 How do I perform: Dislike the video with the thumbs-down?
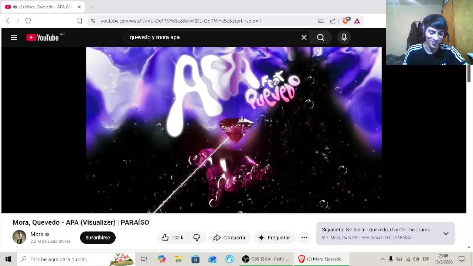(197, 238)
